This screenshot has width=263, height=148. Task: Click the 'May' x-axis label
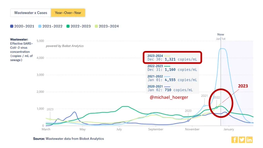82,129
